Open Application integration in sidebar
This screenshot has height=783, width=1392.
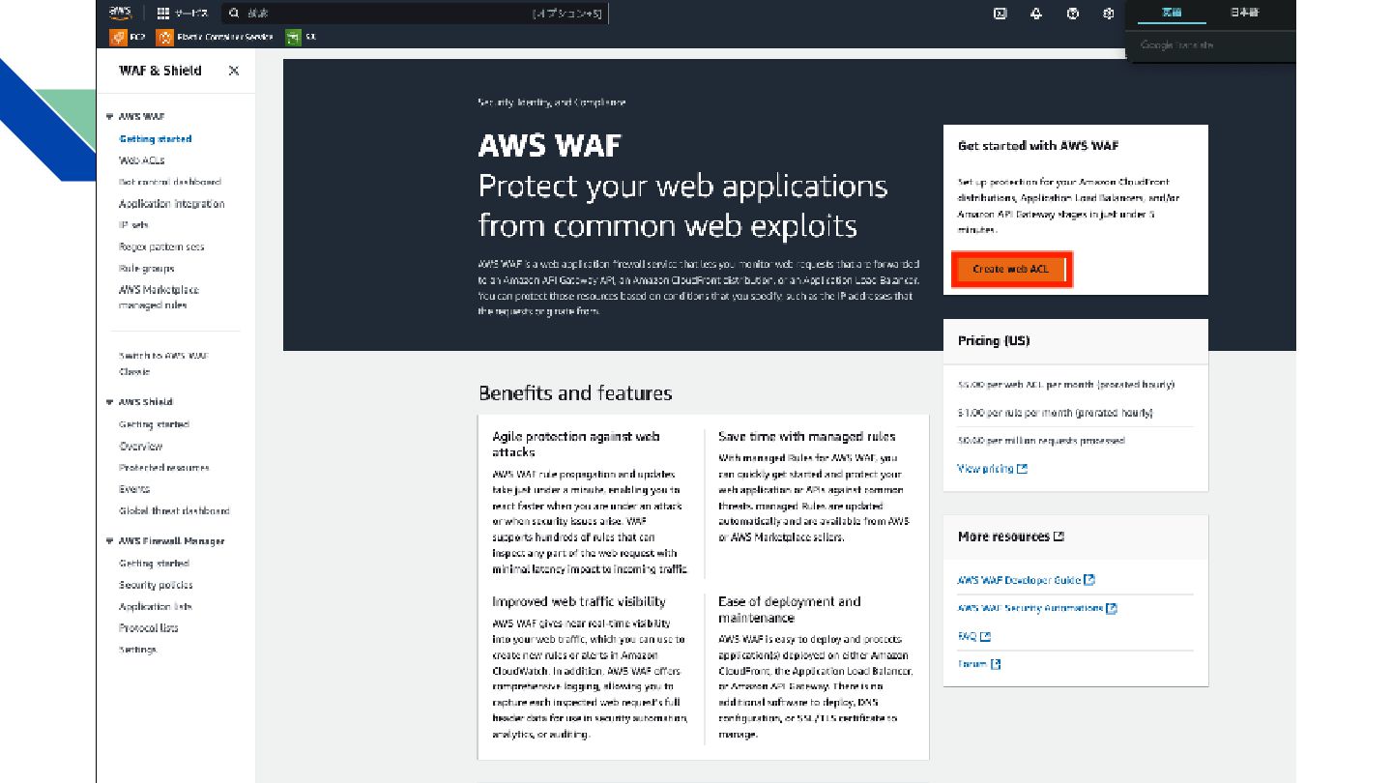click(172, 204)
